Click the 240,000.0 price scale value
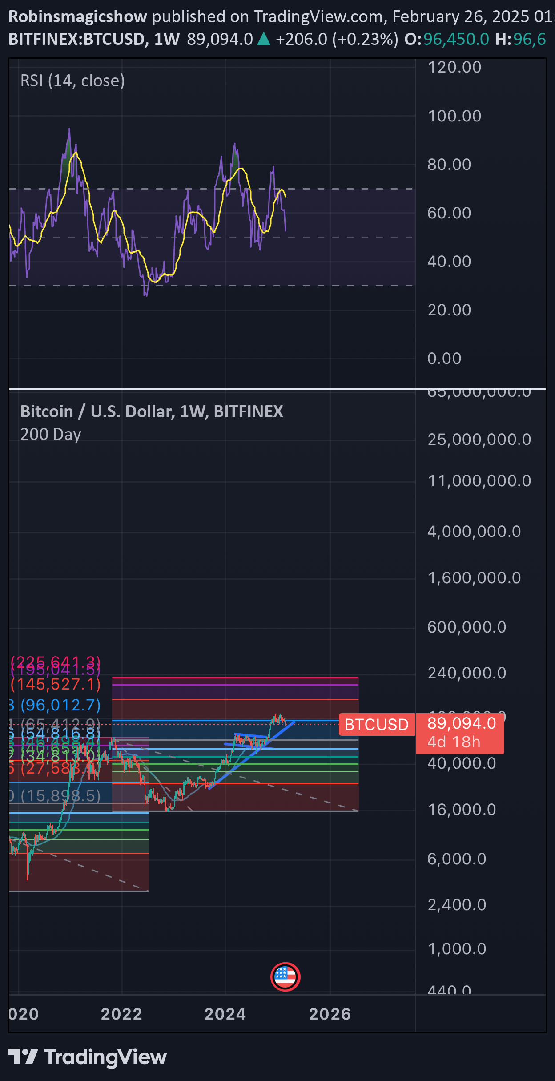555x1081 pixels. coord(467,673)
